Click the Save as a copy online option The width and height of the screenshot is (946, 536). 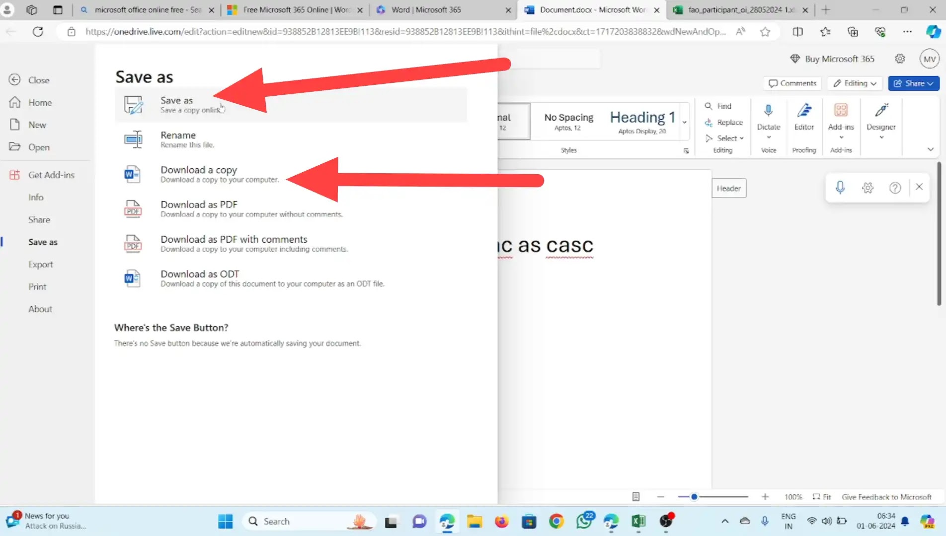pos(291,105)
